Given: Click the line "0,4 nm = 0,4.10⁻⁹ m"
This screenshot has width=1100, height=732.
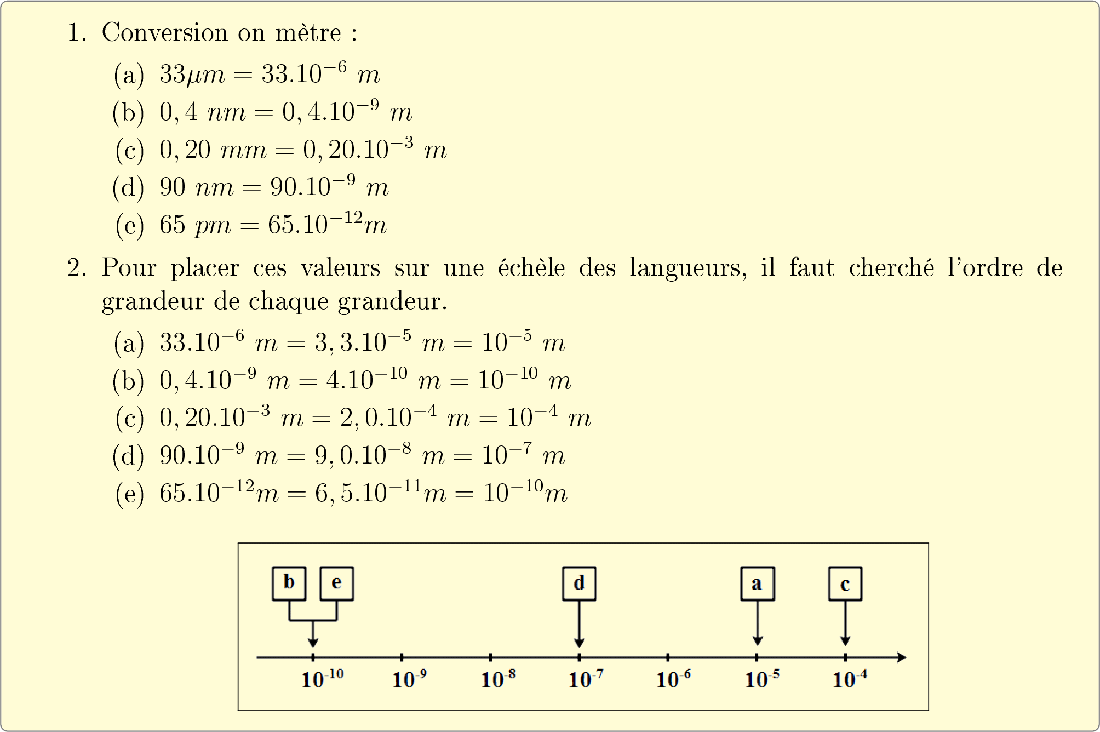Looking at the screenshot, I should tap(285, 112).
